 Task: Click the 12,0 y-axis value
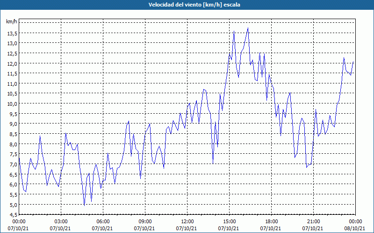pos(12,64)
